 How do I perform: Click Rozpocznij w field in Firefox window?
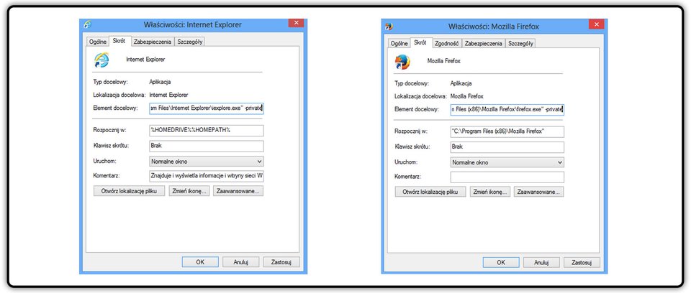pos(507,132)
